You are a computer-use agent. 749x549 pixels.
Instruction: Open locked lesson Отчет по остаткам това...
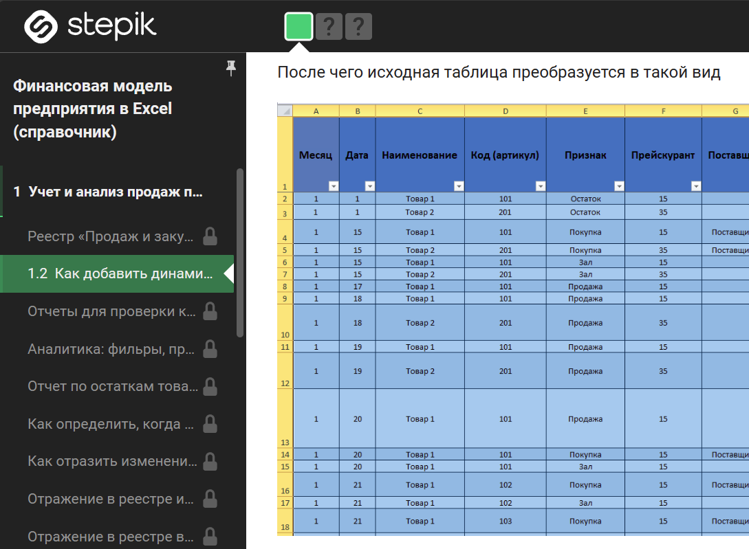113,386
